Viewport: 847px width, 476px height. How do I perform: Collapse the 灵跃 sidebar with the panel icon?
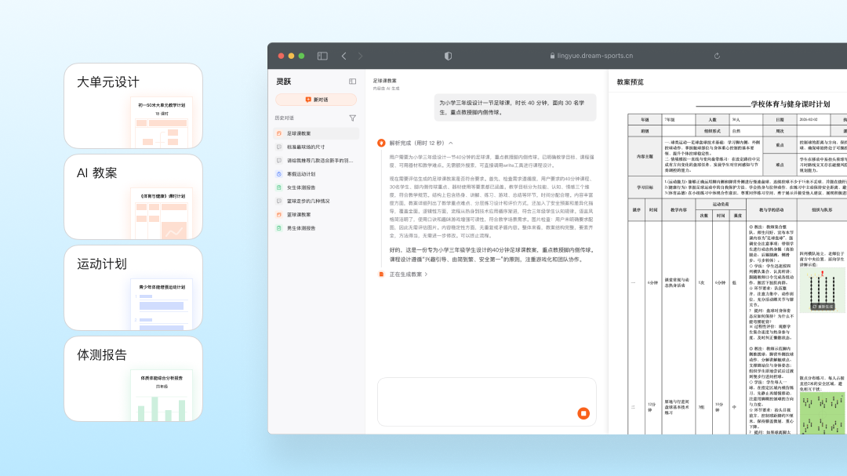[352, 82]
